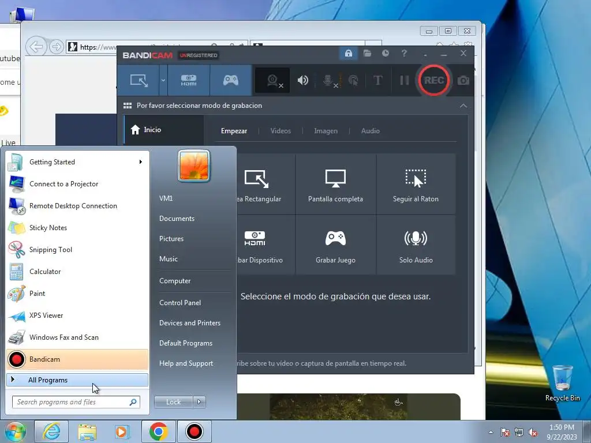Launch Bandicam from Start menu list

[x=77, y=359]
